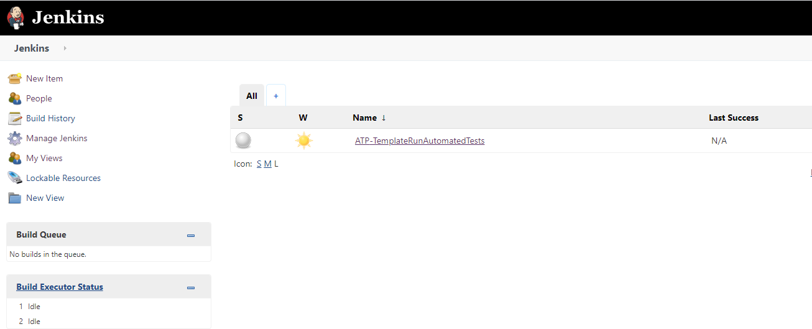812x329 pixels.
Task: Open New View link
Action: 45,198
